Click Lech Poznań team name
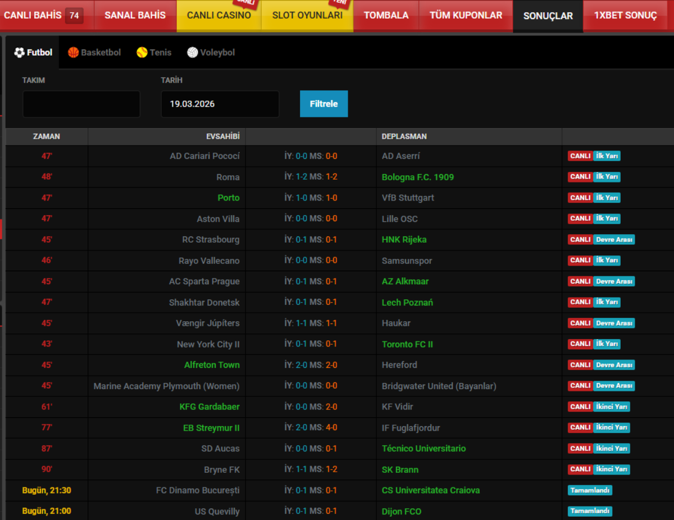 tap(407, 303)
